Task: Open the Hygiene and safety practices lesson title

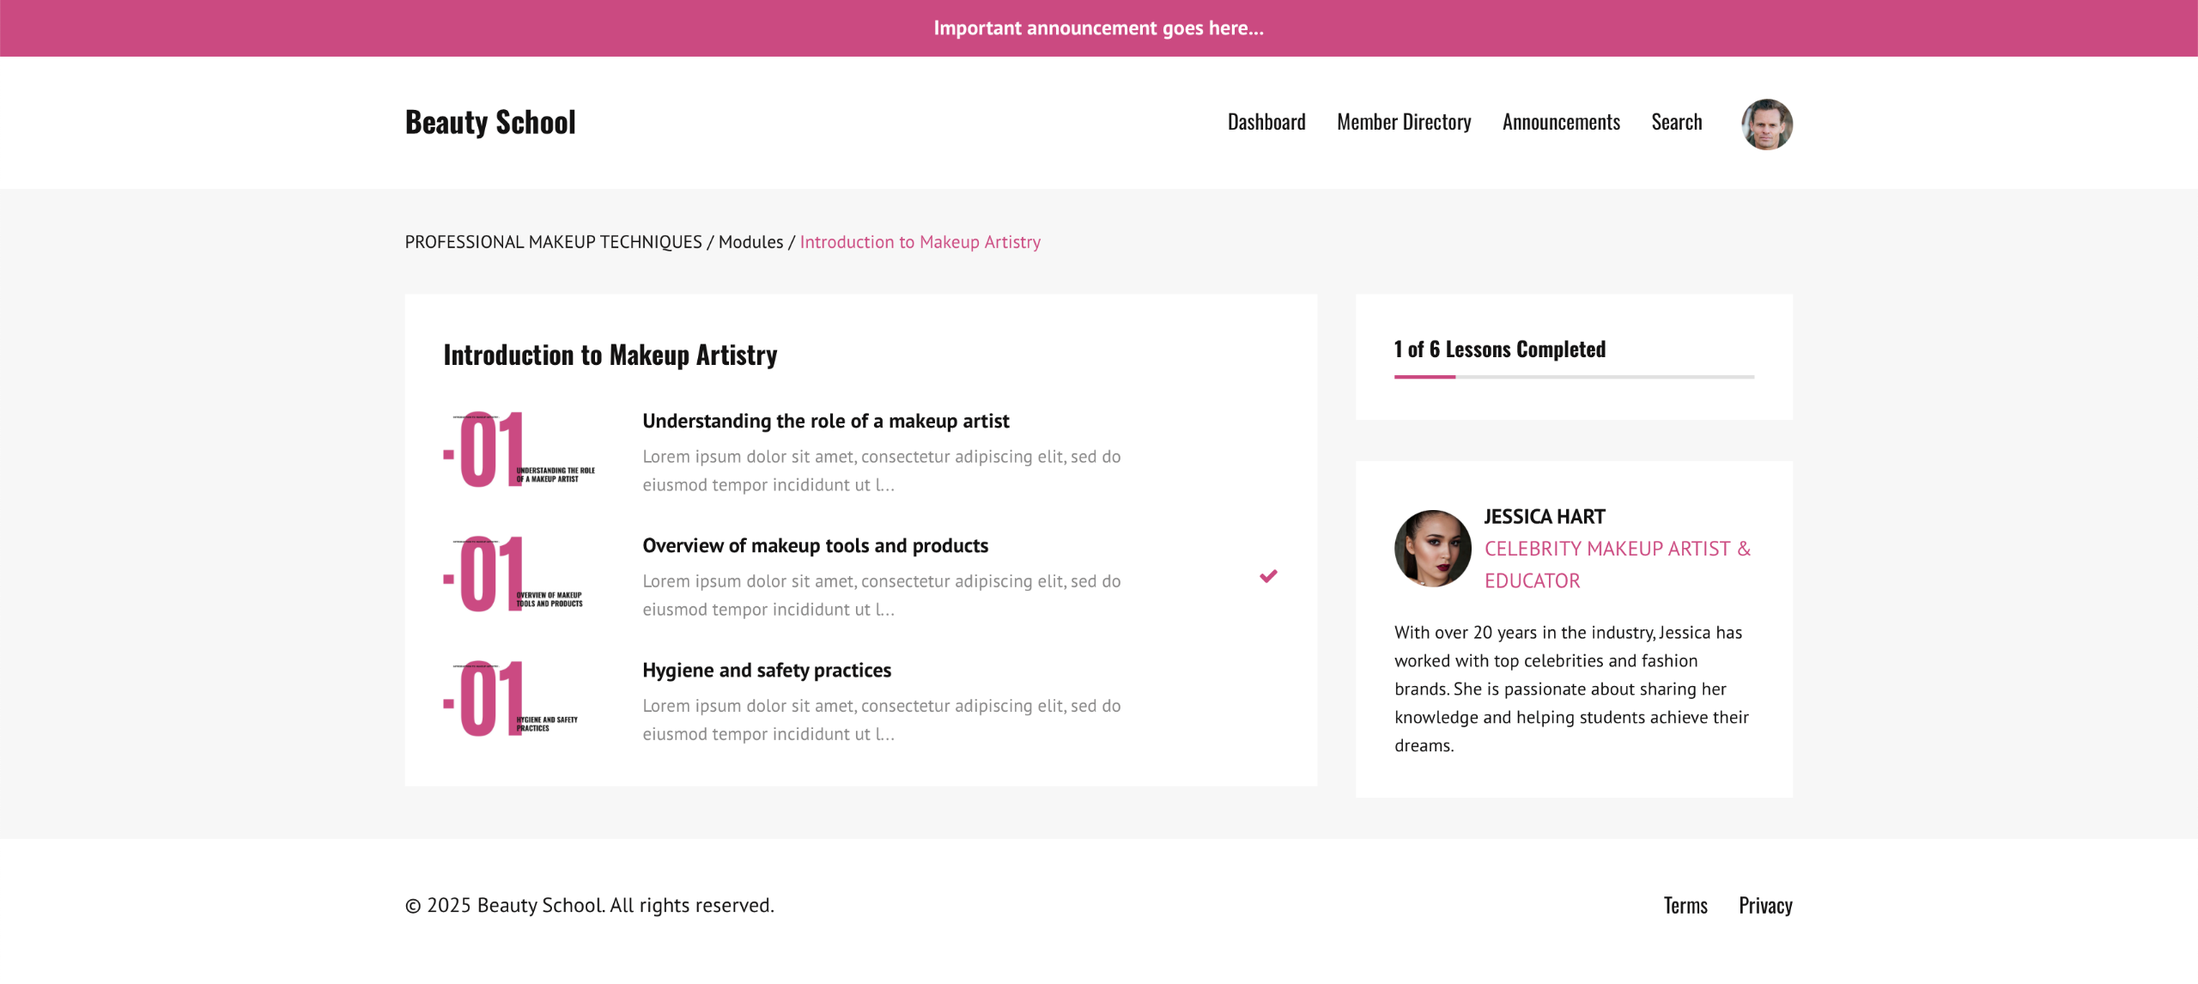Action: [x=767, y=670]
